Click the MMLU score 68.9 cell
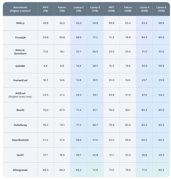This screenshot has width=171, height=179. point(161,23)
